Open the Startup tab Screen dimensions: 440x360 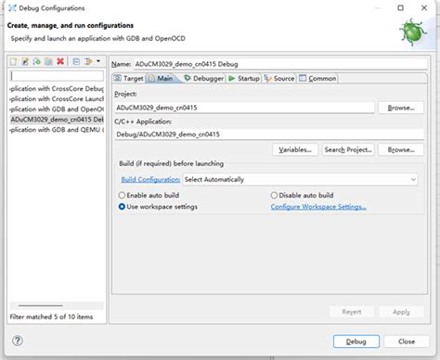click(244, 78)
